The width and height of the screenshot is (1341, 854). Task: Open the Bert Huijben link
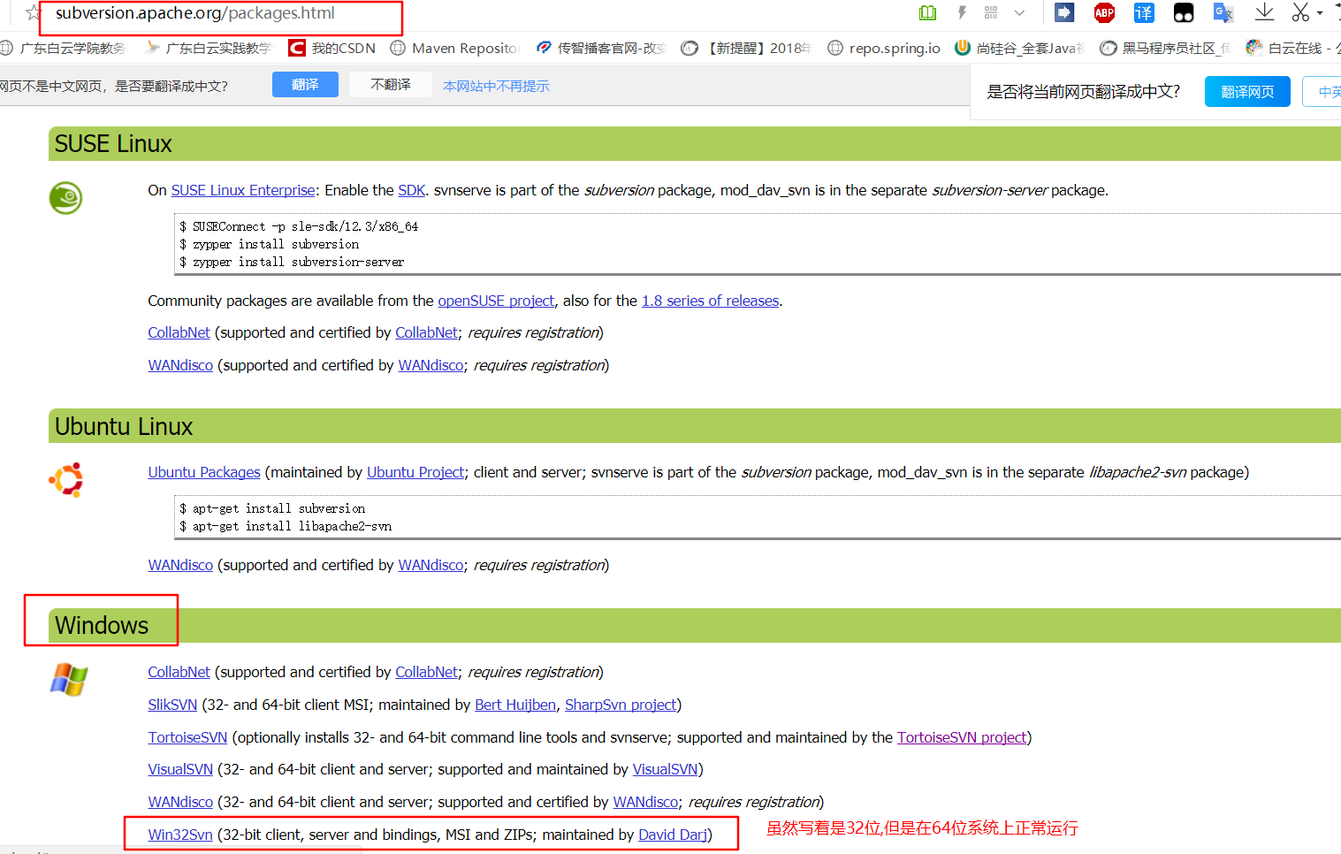pyautogui.click(x=515, y=705)
